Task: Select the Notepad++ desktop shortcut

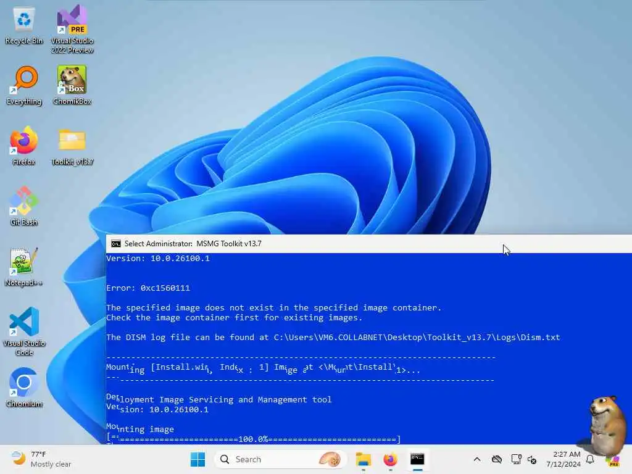Action: click(x=24, y=267)
